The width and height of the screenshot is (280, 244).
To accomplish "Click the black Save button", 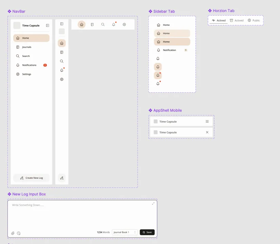I will click(x=147, y=232).
